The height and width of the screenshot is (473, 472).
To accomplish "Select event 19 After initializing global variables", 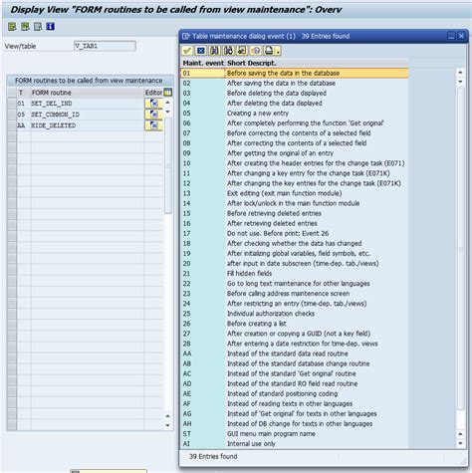I will pos(295,253).
